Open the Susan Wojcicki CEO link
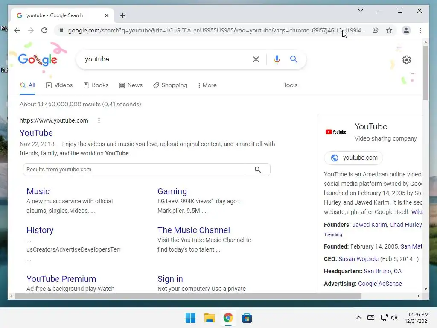This screenshot has height=328, width=437. [x=358, y=259]
